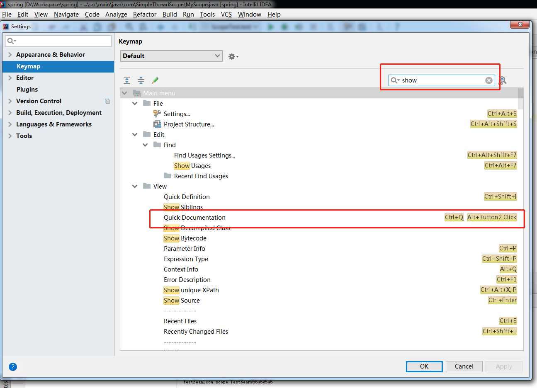
Task: Collapse the Main menu tree node
Action: pyautogui.click(x=124, y=93)
